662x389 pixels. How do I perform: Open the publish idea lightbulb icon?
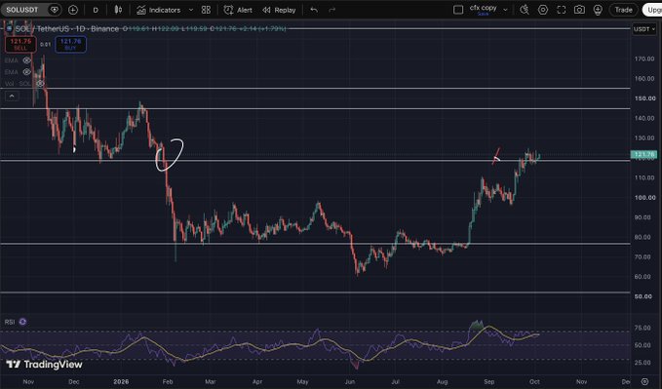598,10
